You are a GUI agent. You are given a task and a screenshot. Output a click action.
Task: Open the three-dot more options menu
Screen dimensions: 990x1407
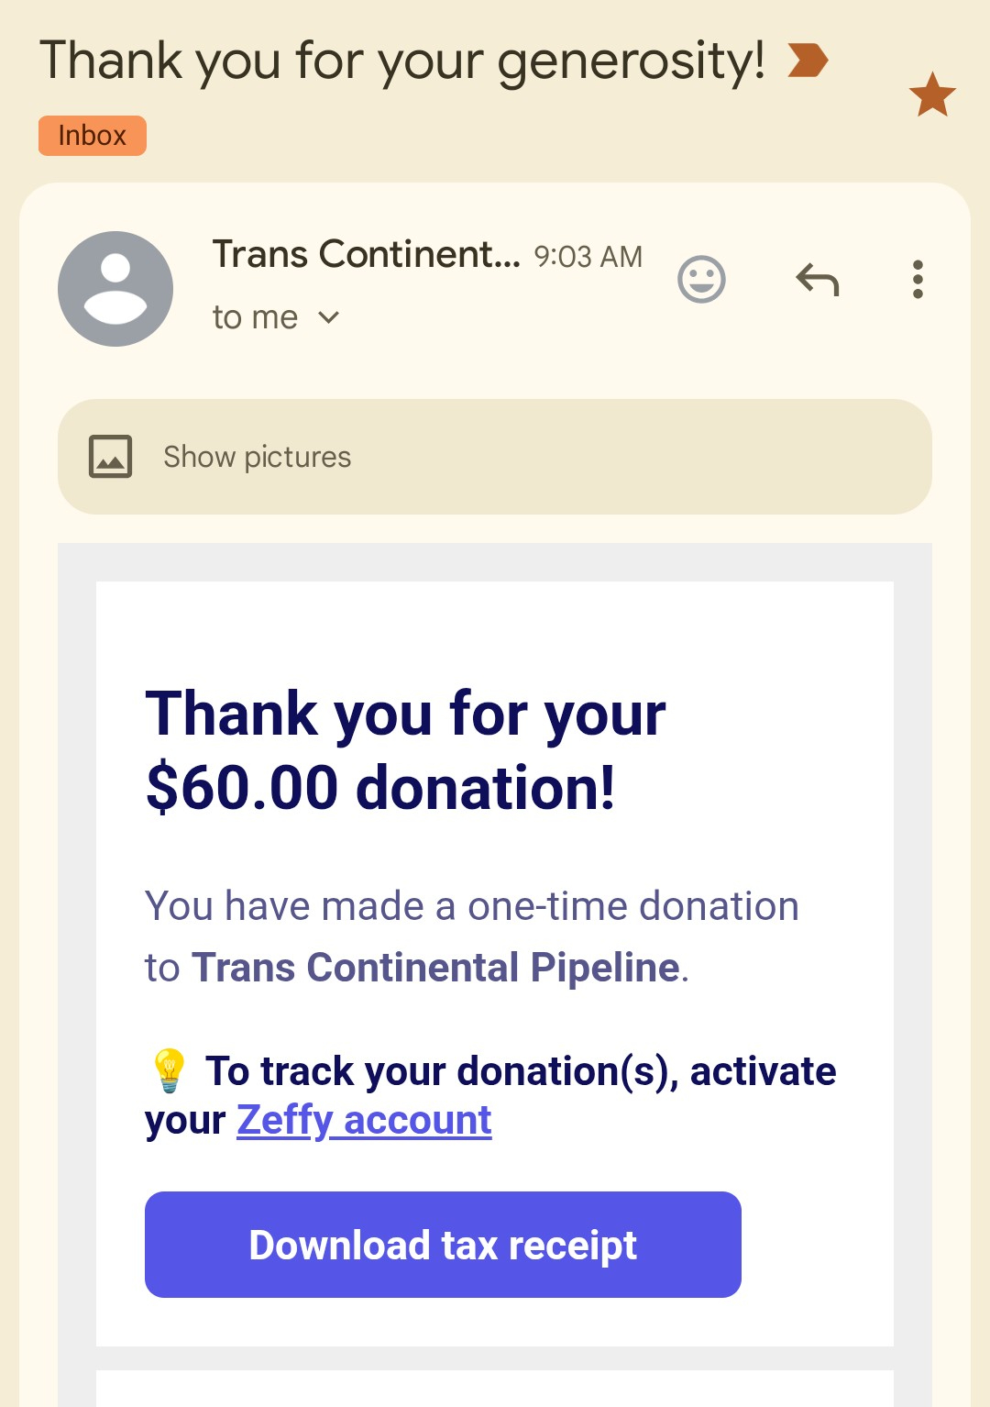pos(918,279)
